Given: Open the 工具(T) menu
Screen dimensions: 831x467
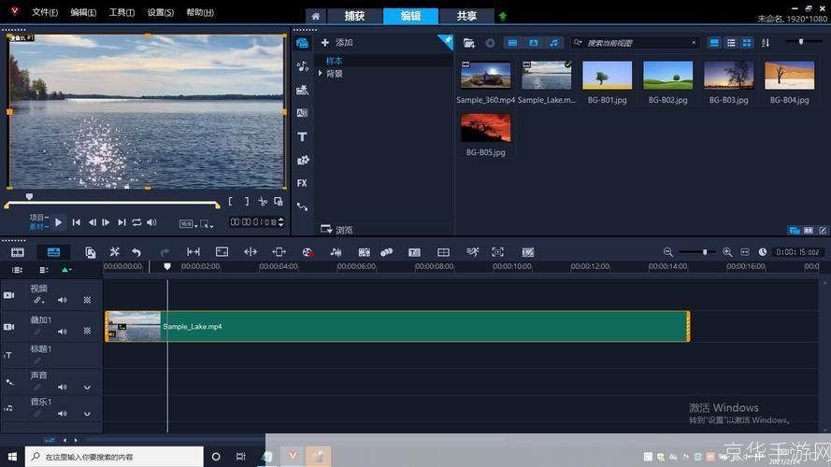Looking at the screenshot, I should (122, 12).
